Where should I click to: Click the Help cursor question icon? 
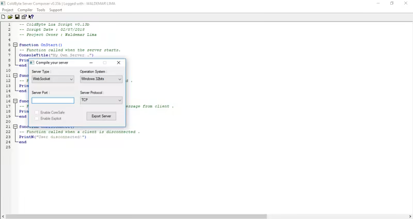pyautogui.click(x=31, y=17)
